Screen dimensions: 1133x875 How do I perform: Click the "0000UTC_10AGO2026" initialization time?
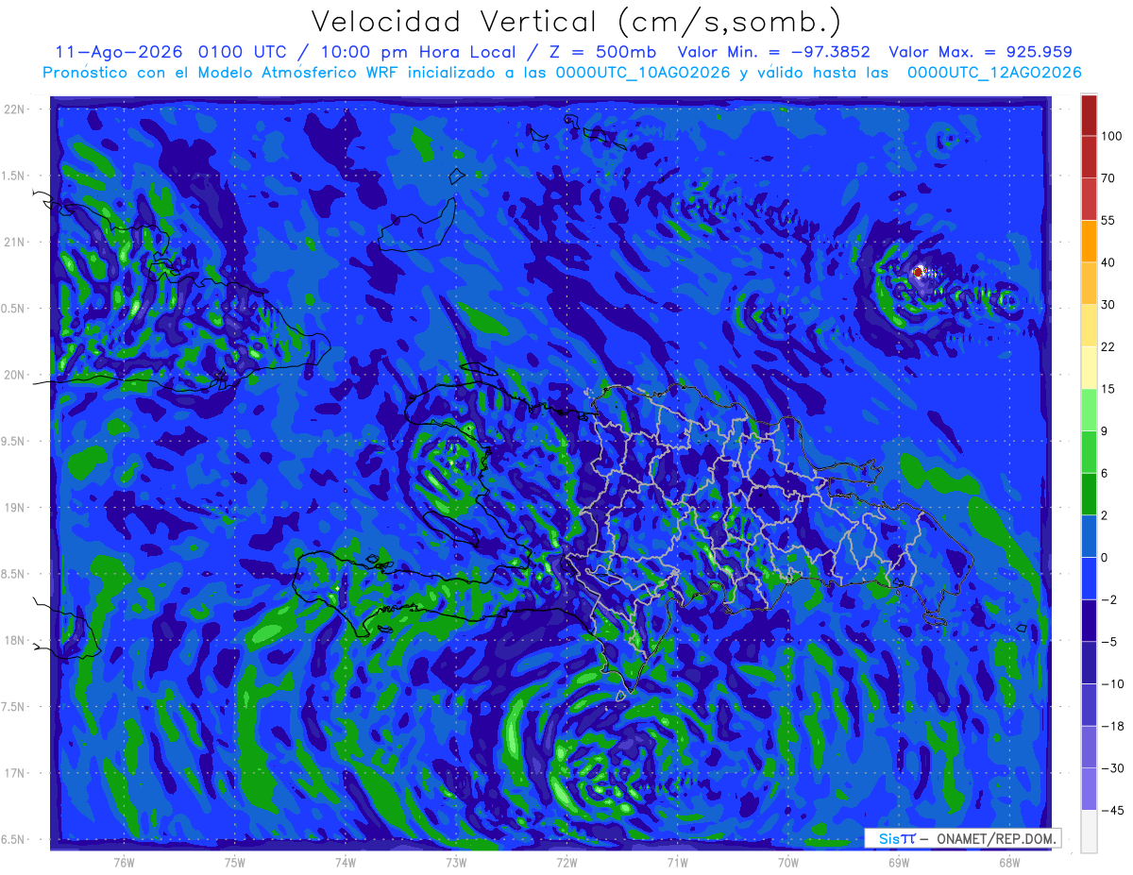tap(643, 73)
